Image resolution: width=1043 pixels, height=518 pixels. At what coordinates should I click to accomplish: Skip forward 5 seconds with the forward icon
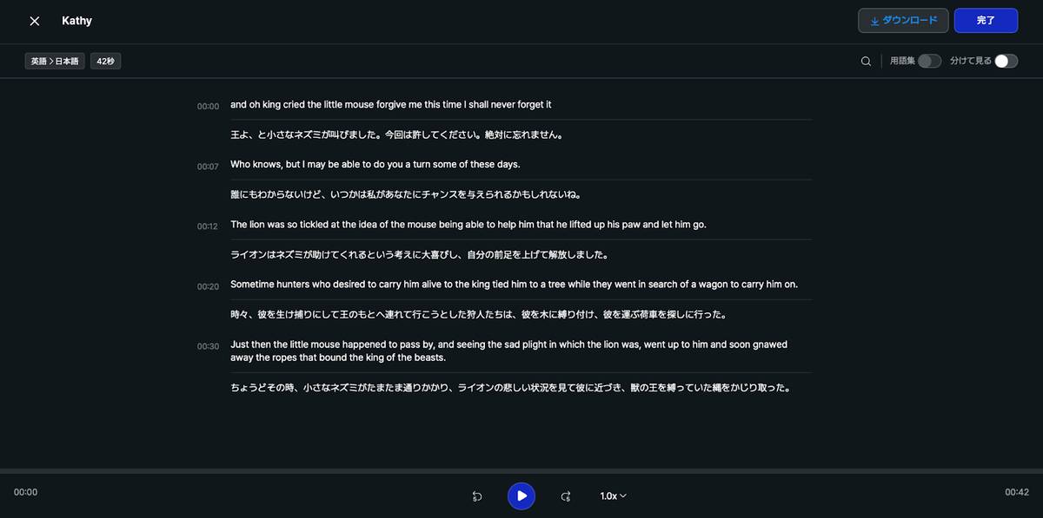coord(566,495)
